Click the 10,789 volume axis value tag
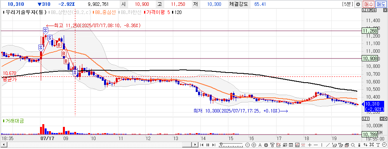 coord(370,134)
